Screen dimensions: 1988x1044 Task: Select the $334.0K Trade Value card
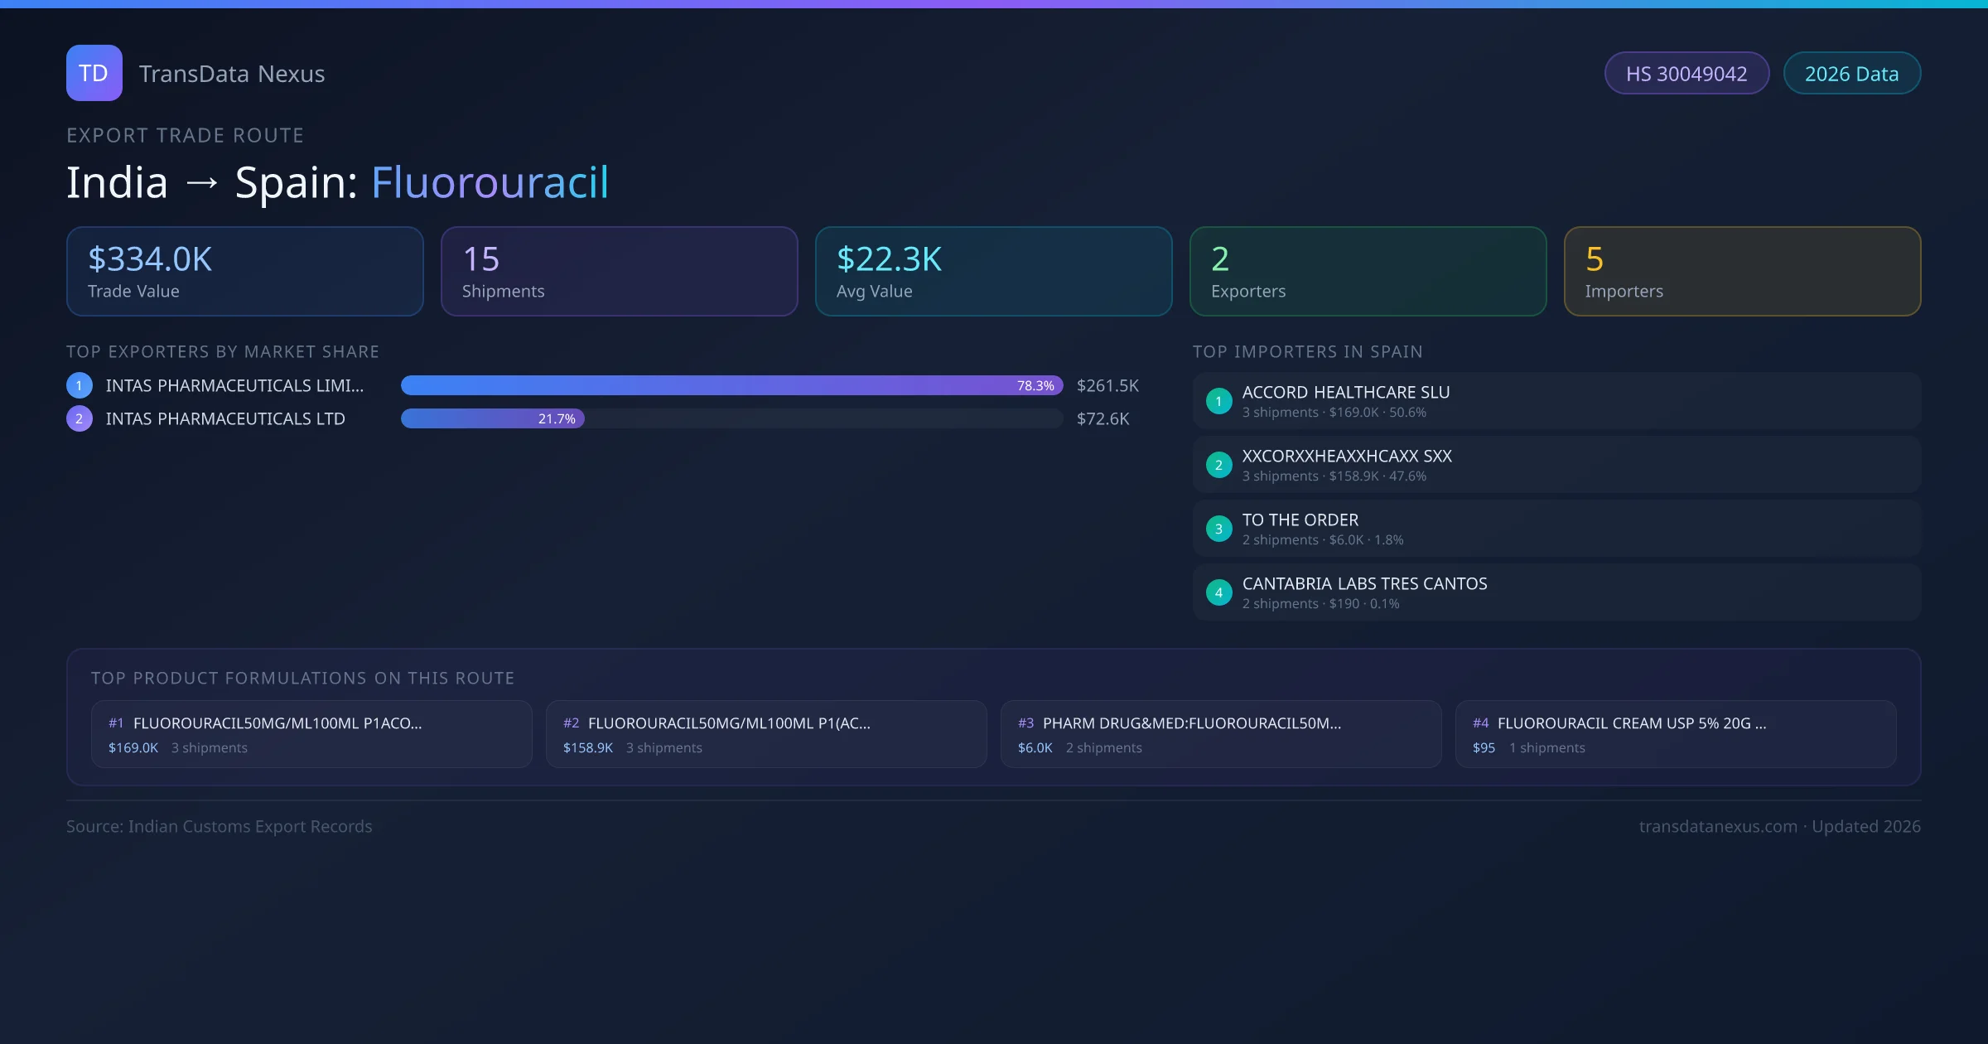245,272
